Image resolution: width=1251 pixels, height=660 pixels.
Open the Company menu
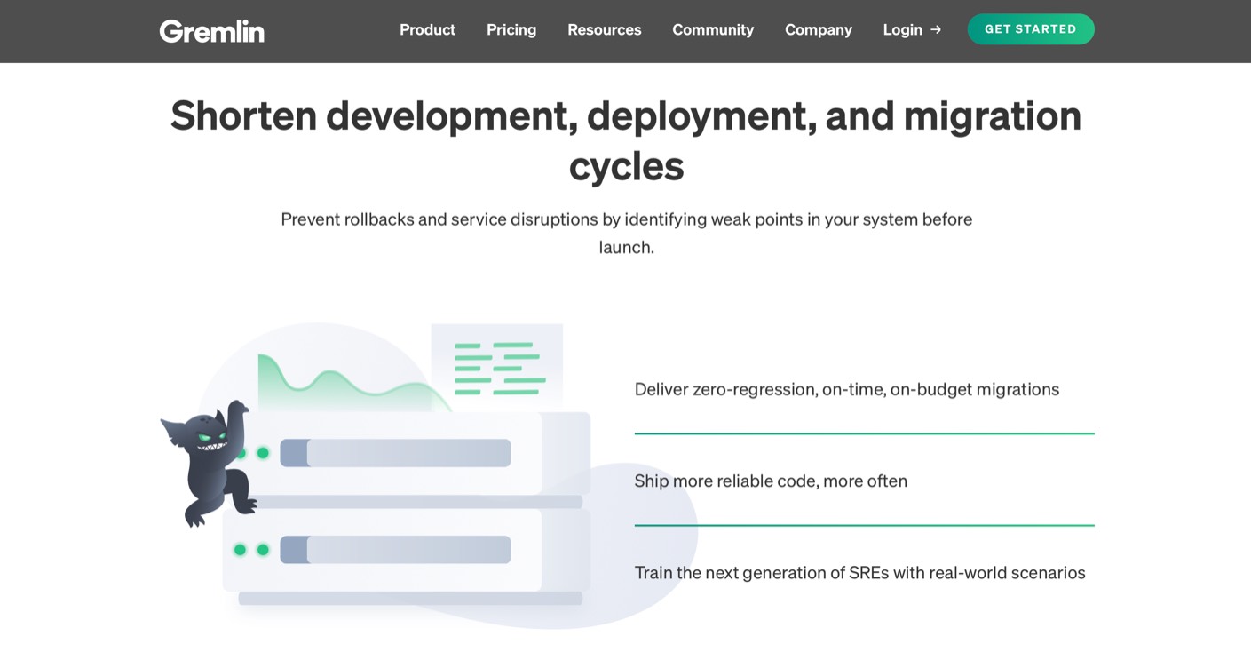[818, 30]
